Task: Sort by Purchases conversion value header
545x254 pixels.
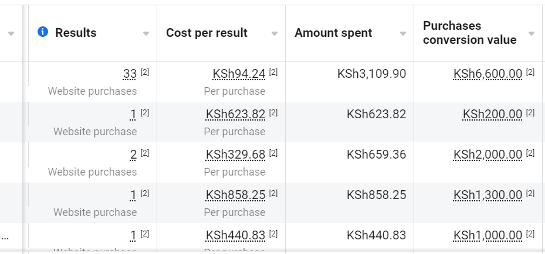Action: pos(469,33)
